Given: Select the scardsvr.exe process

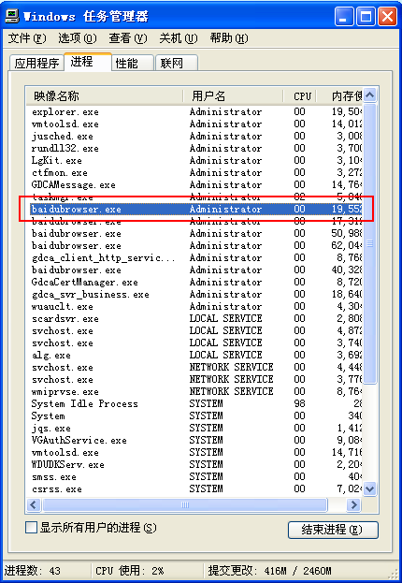Looking at the screenshot, I should click(194, 319).
